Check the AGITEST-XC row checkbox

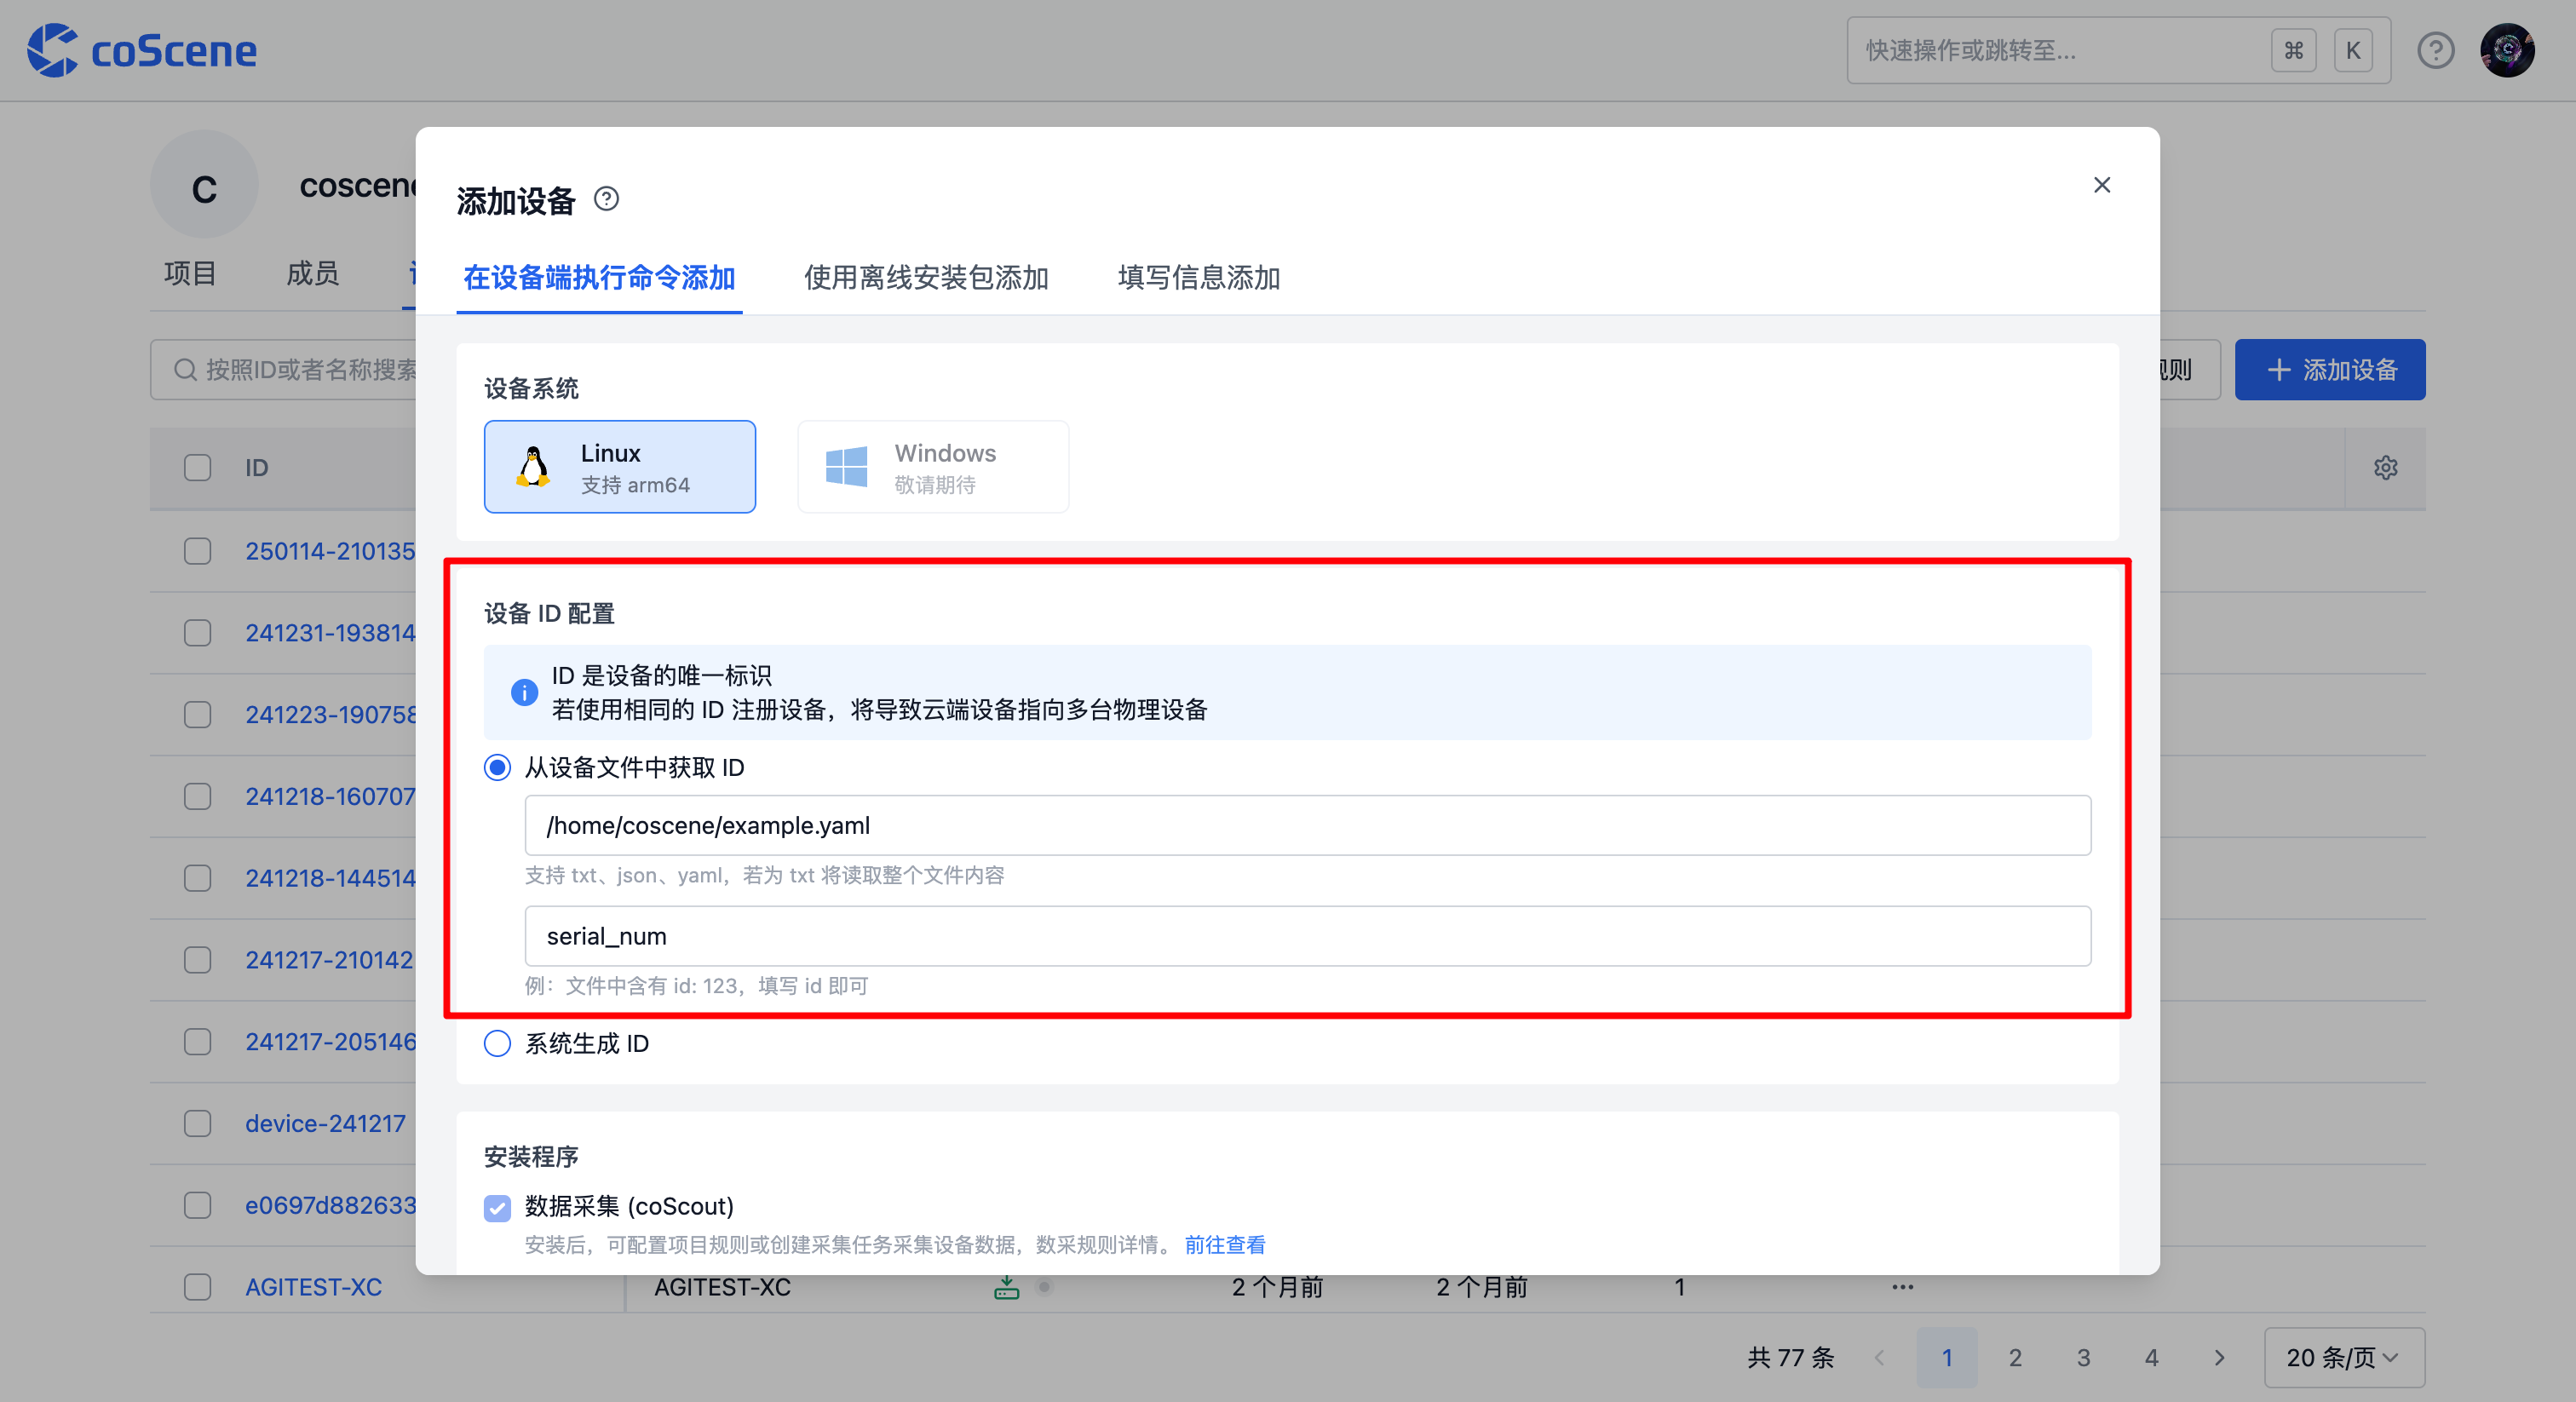point(198,1287)
